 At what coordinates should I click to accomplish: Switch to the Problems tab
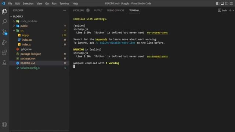(x=79, y=10)
